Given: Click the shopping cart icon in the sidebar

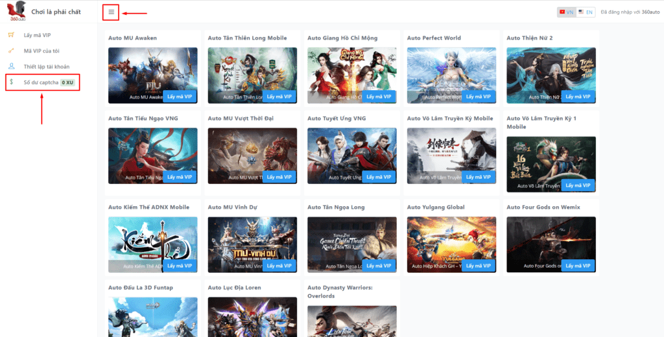Looking at the screenshot, I should click(12, 35).
